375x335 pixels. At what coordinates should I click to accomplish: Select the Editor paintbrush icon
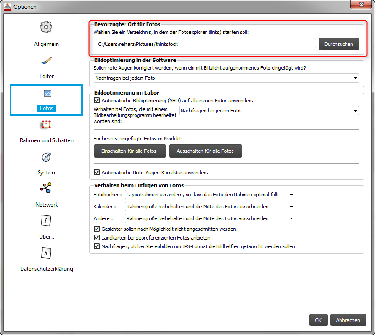click(46, 61)
